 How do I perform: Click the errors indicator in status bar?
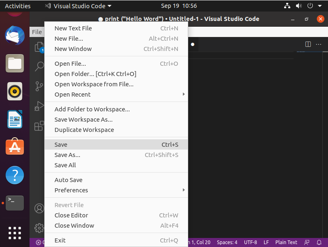pos(40,242)
